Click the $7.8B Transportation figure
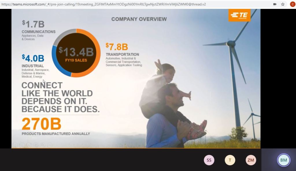The width and height of the screenshot is (296, 171). pyautogui.click(x=117, y=47)
